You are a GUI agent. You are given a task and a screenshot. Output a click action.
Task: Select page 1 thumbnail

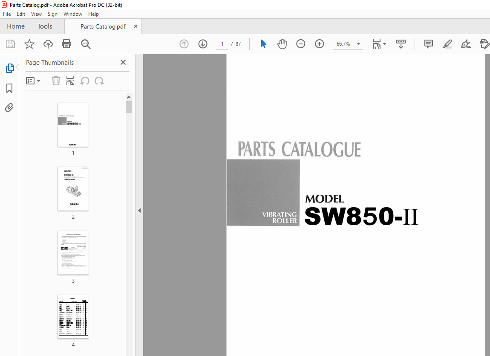pyautogui.click(x=73, y=125)
